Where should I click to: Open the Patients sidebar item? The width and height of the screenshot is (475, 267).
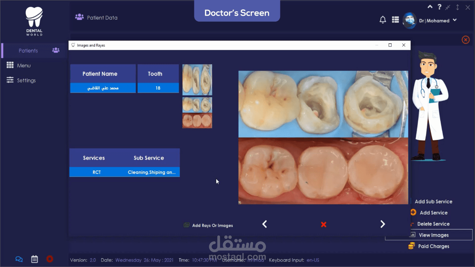tap(34, 50)
